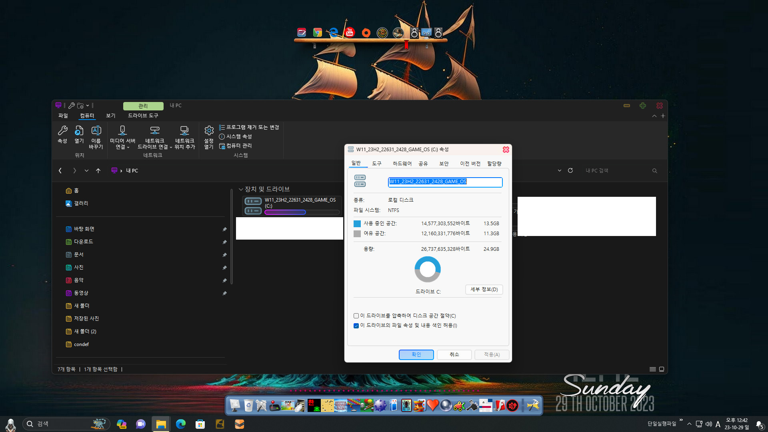Open condef folder in navigation pane
This screenshot has height=432, width=768.
77,344
